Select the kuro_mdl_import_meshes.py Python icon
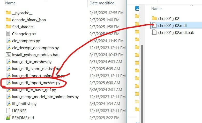Viewport: 202px width, 123px height. pos(8,83)
